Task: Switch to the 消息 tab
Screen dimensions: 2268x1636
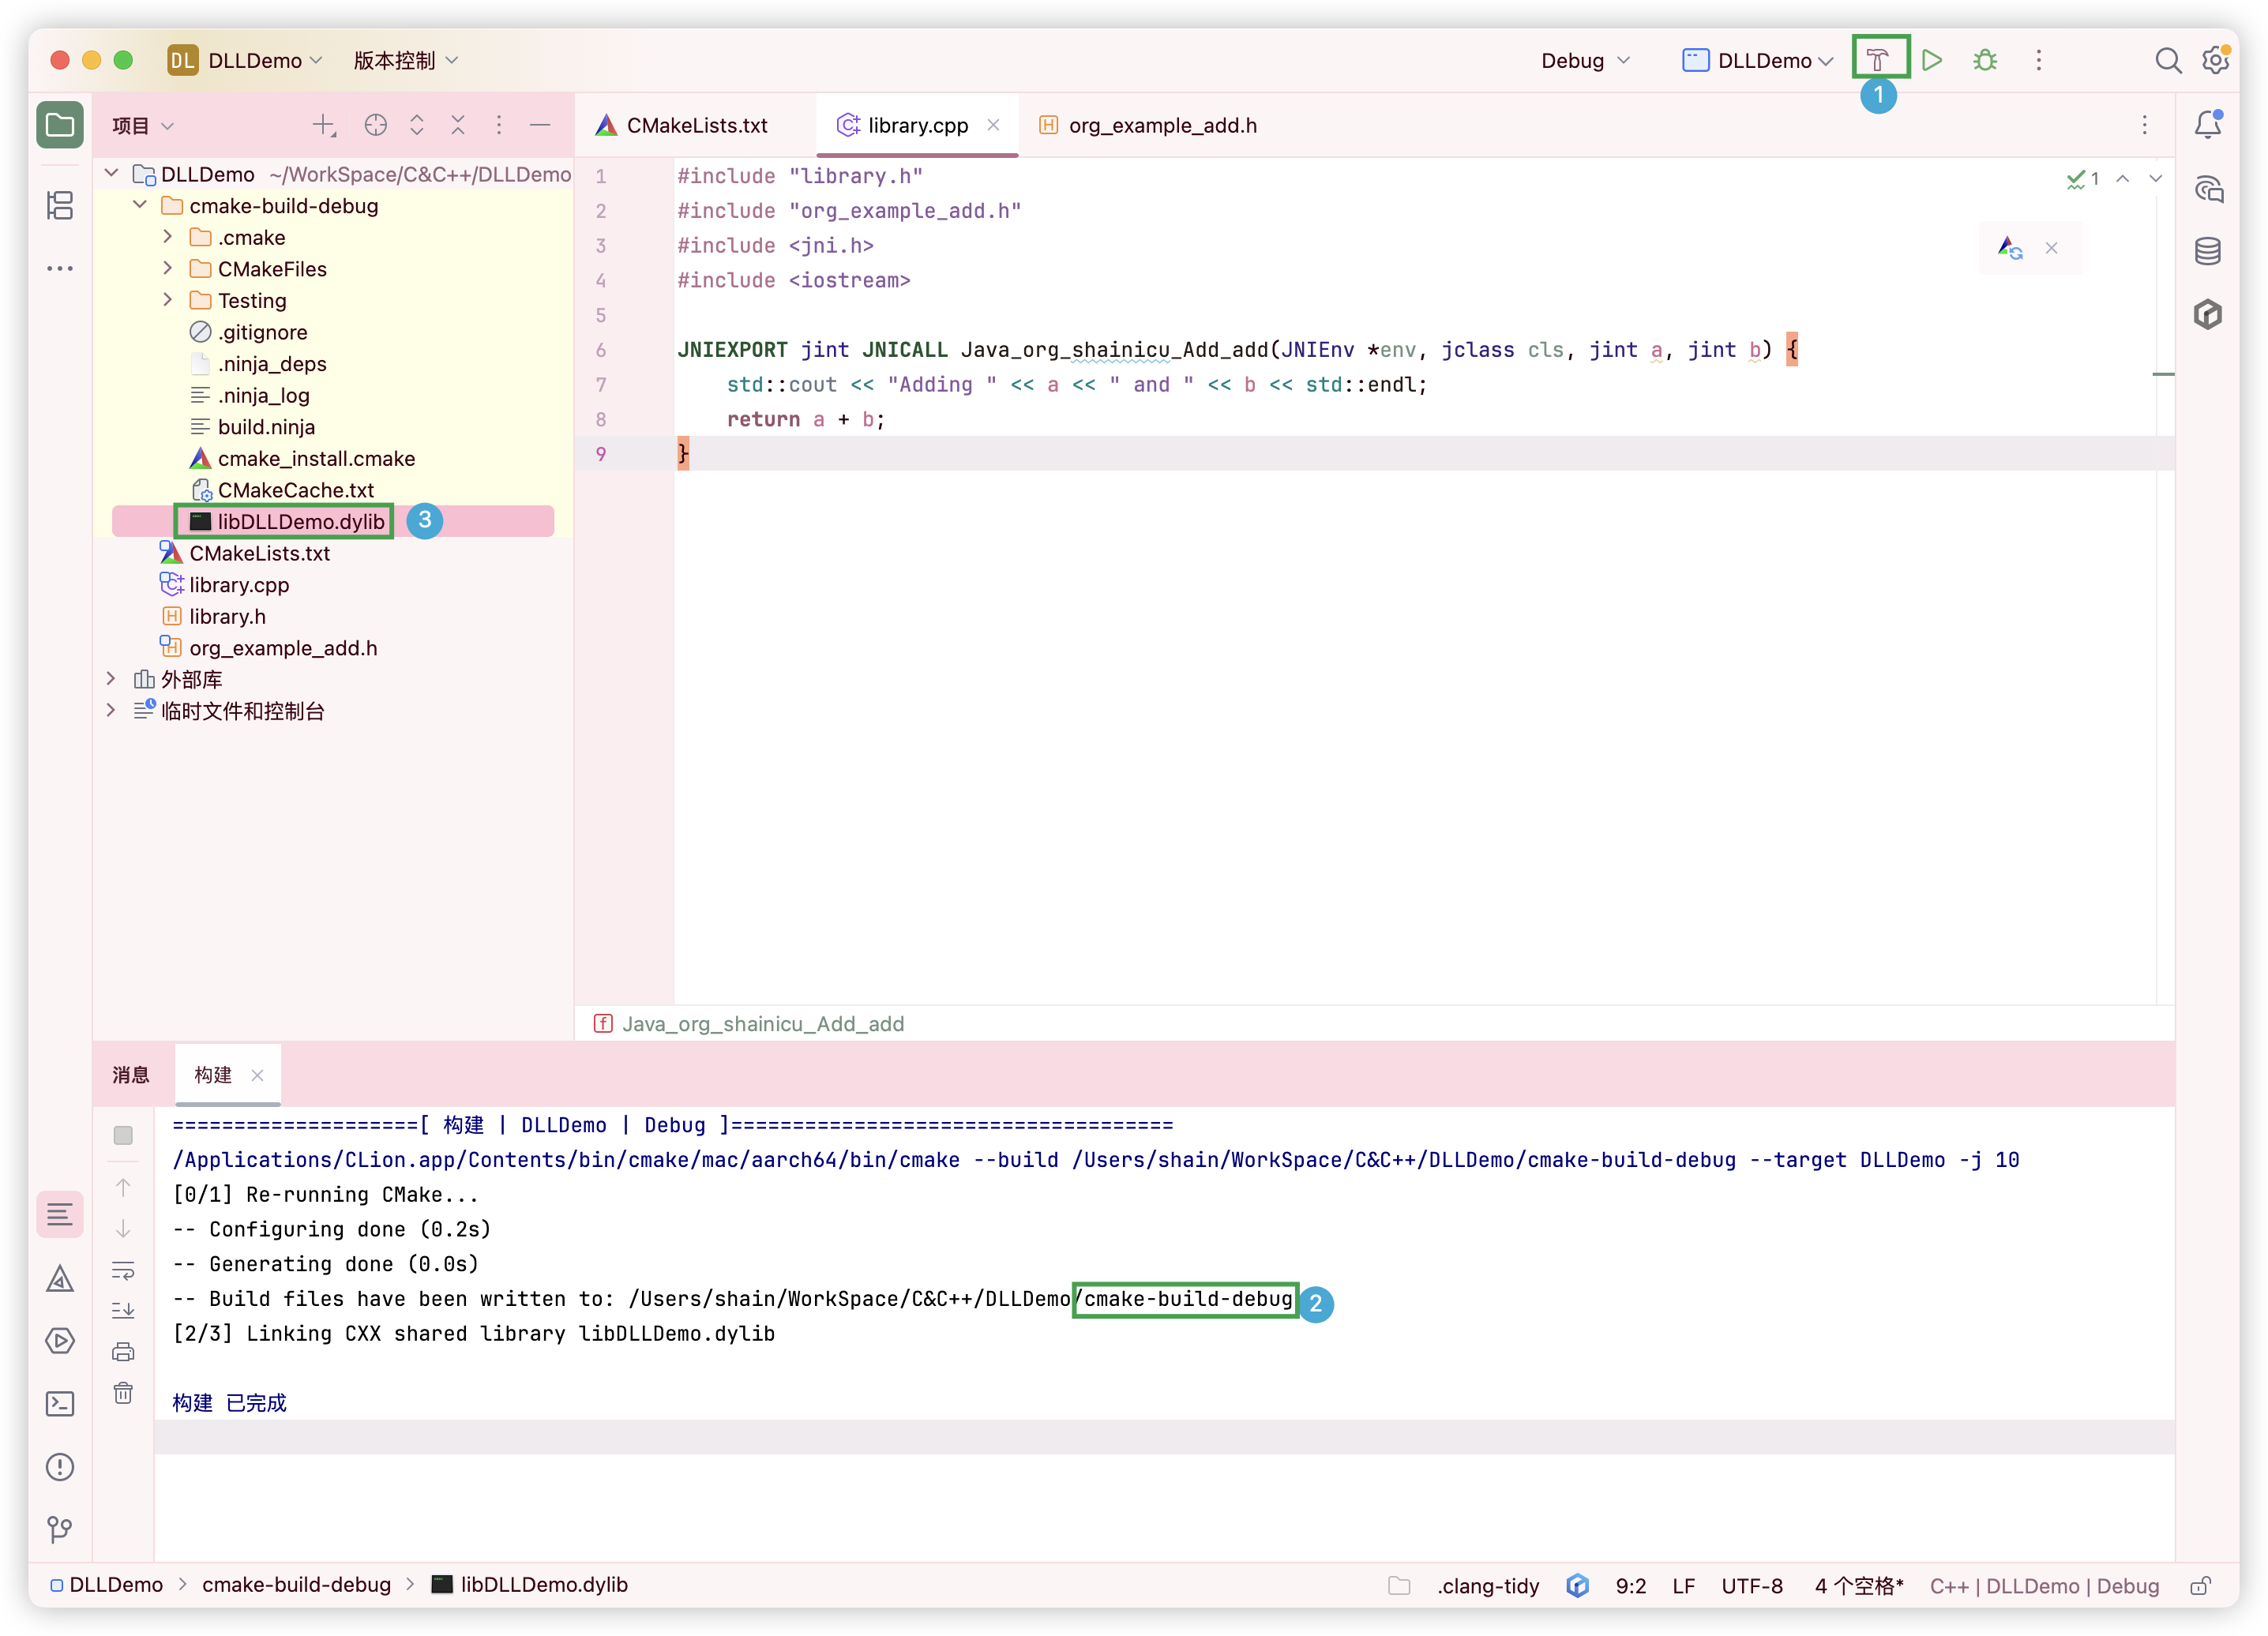Action: 131,1075
